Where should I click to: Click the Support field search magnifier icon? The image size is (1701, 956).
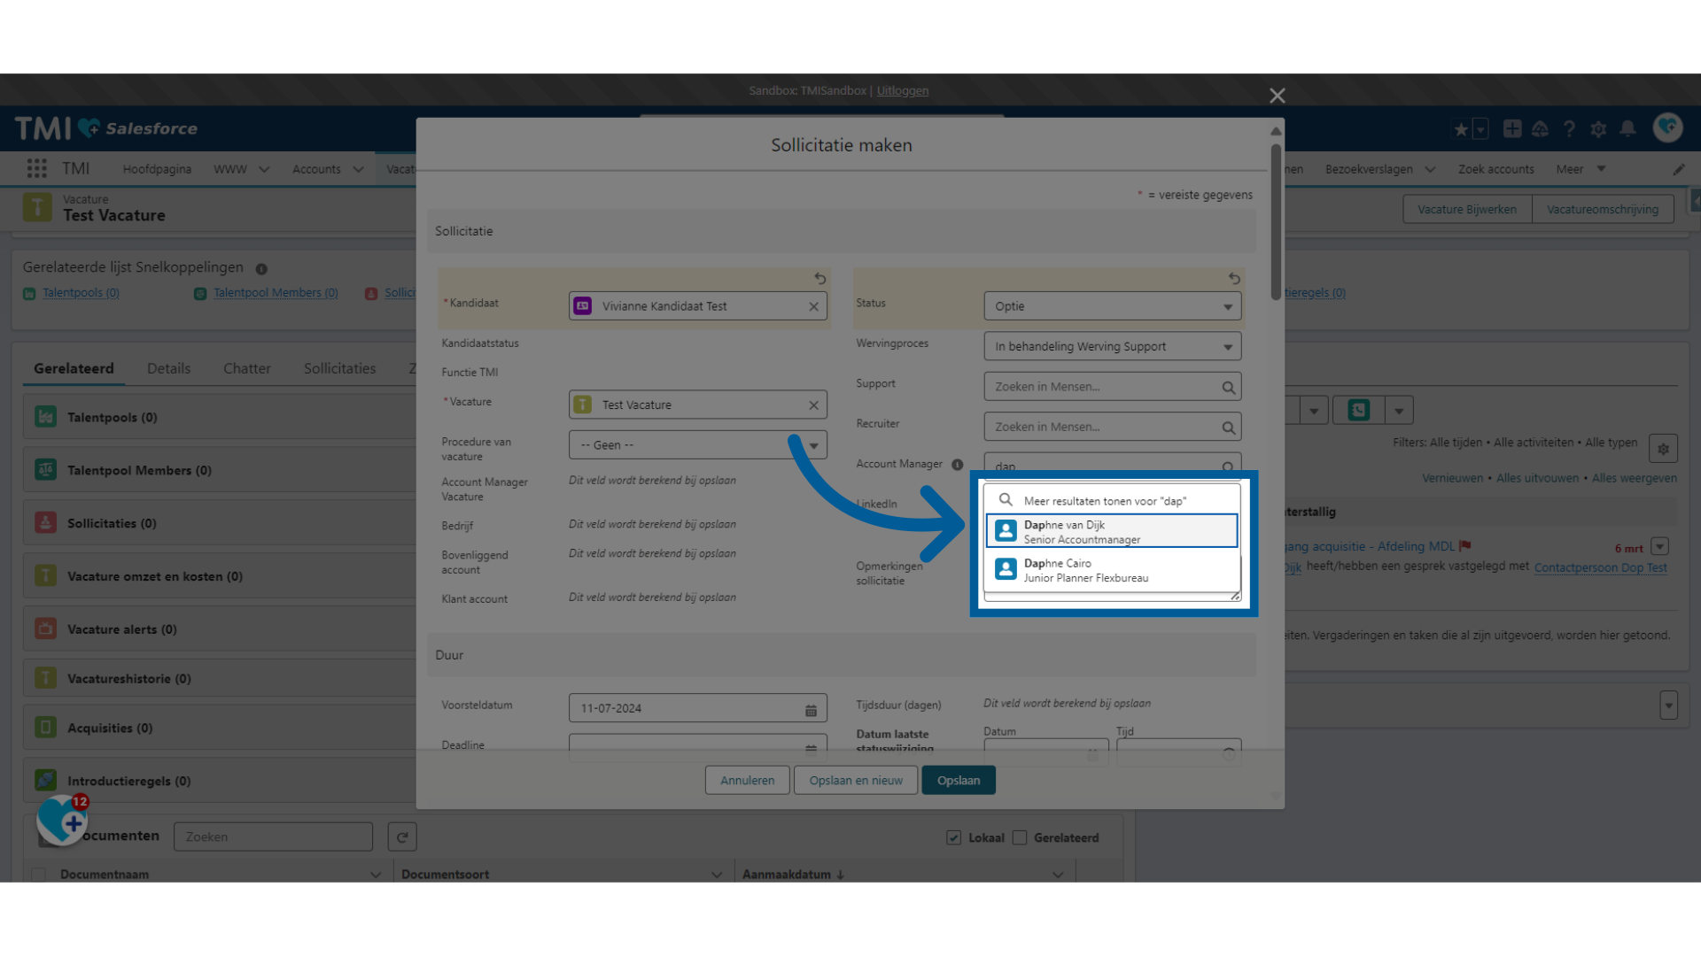point(1228,388)
